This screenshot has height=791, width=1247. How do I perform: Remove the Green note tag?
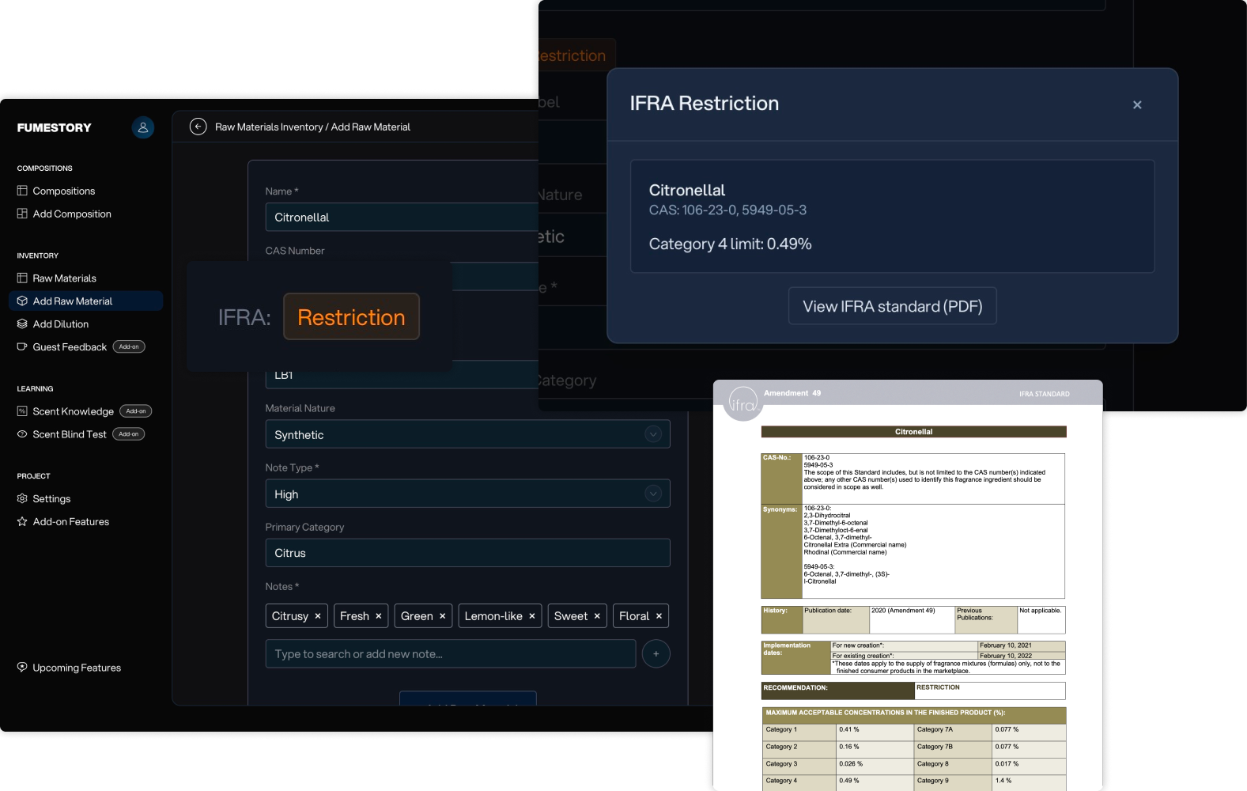443,616
